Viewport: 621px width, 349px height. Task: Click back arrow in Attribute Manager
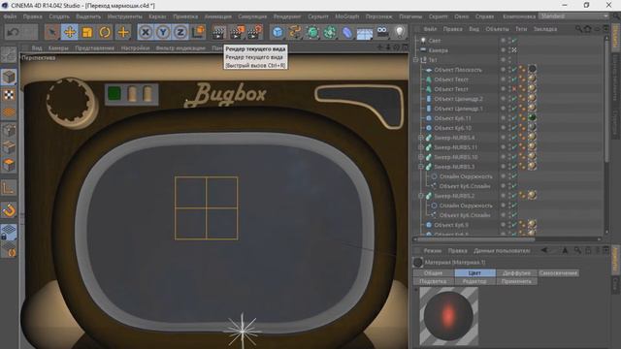coord(544,250)
